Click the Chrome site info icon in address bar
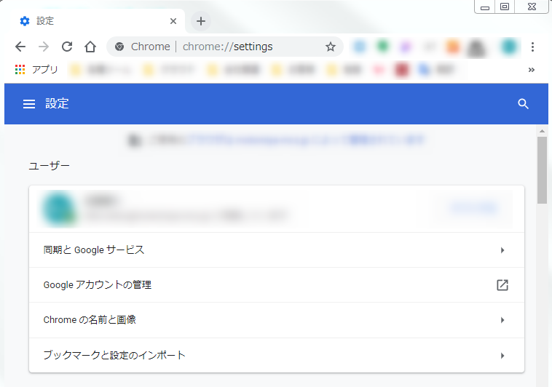The width and height of the screenshot is (552, 387). [119, 47]
